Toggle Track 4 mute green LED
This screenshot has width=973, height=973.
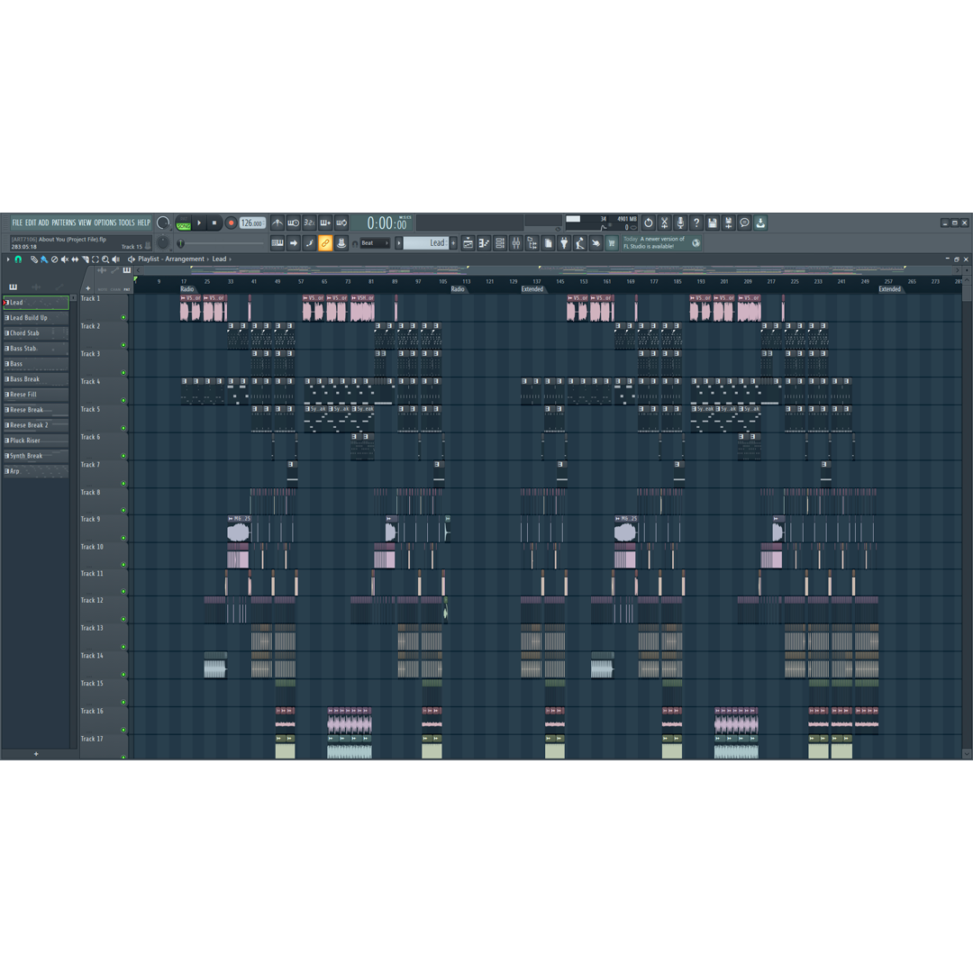123,401
